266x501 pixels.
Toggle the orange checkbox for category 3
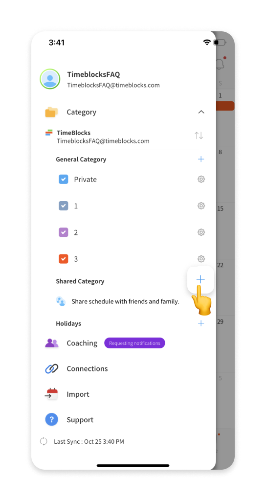(63, 259)
